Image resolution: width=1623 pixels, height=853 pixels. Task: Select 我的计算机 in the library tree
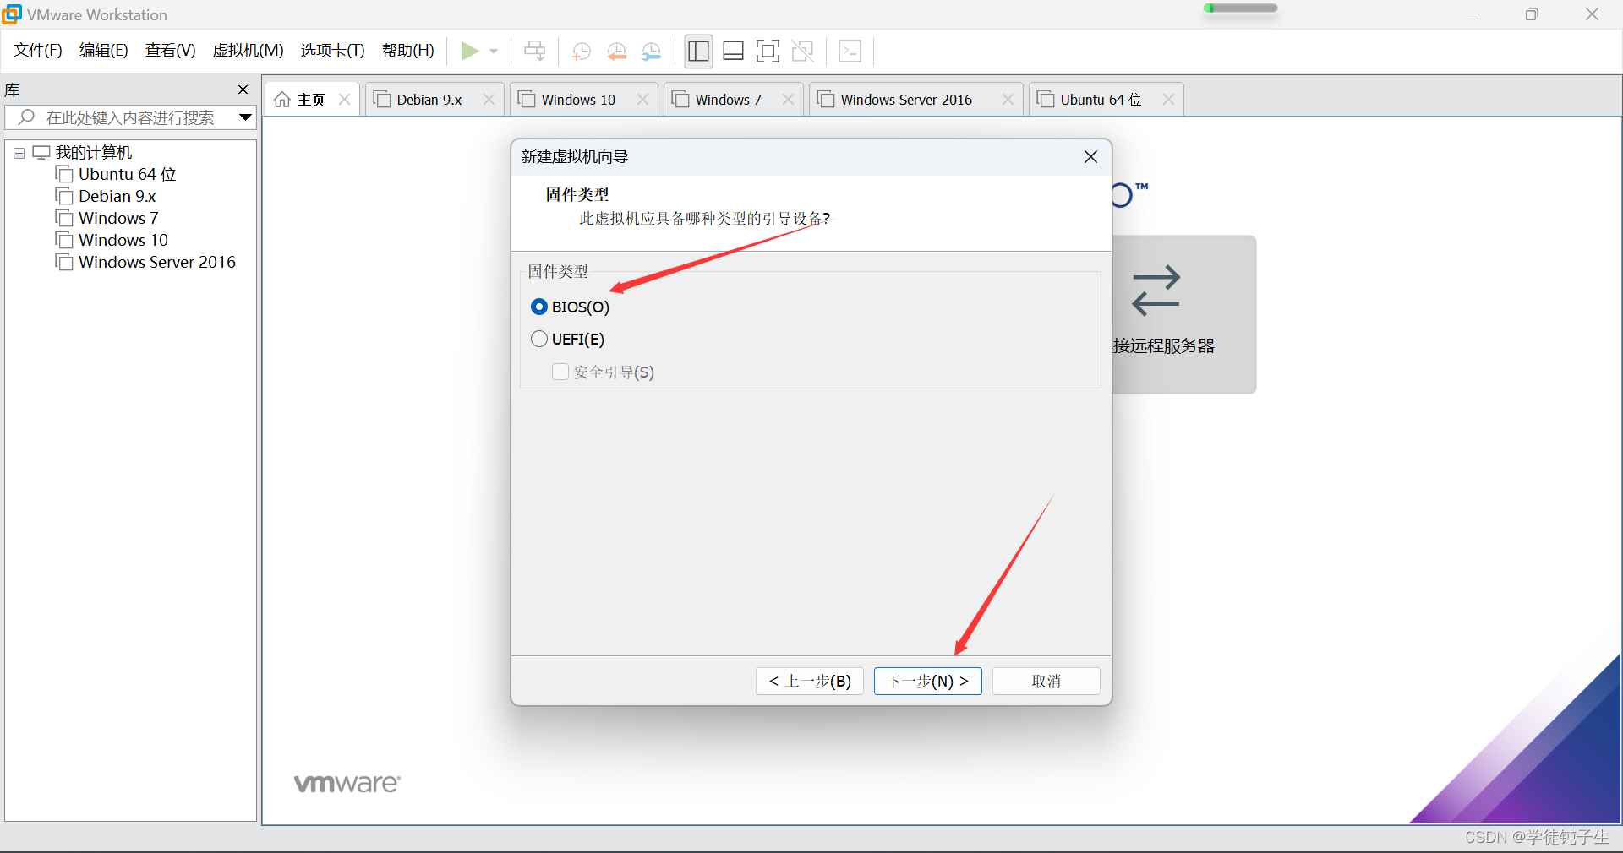pyautogui.click(x=94, y=153)
